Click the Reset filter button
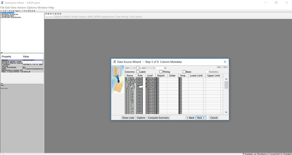 tap(225, 67)
